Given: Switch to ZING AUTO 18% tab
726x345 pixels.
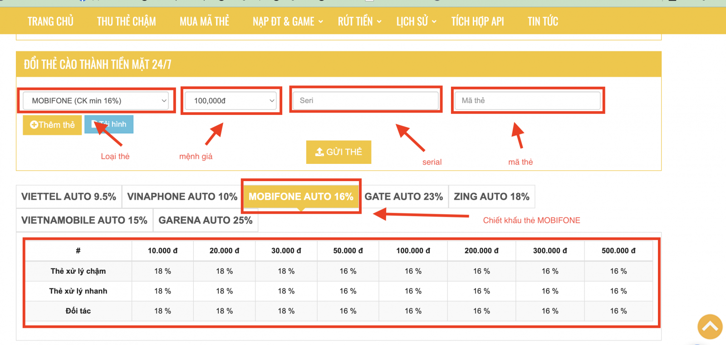Looking at the screenshot, I should [491, 197].
